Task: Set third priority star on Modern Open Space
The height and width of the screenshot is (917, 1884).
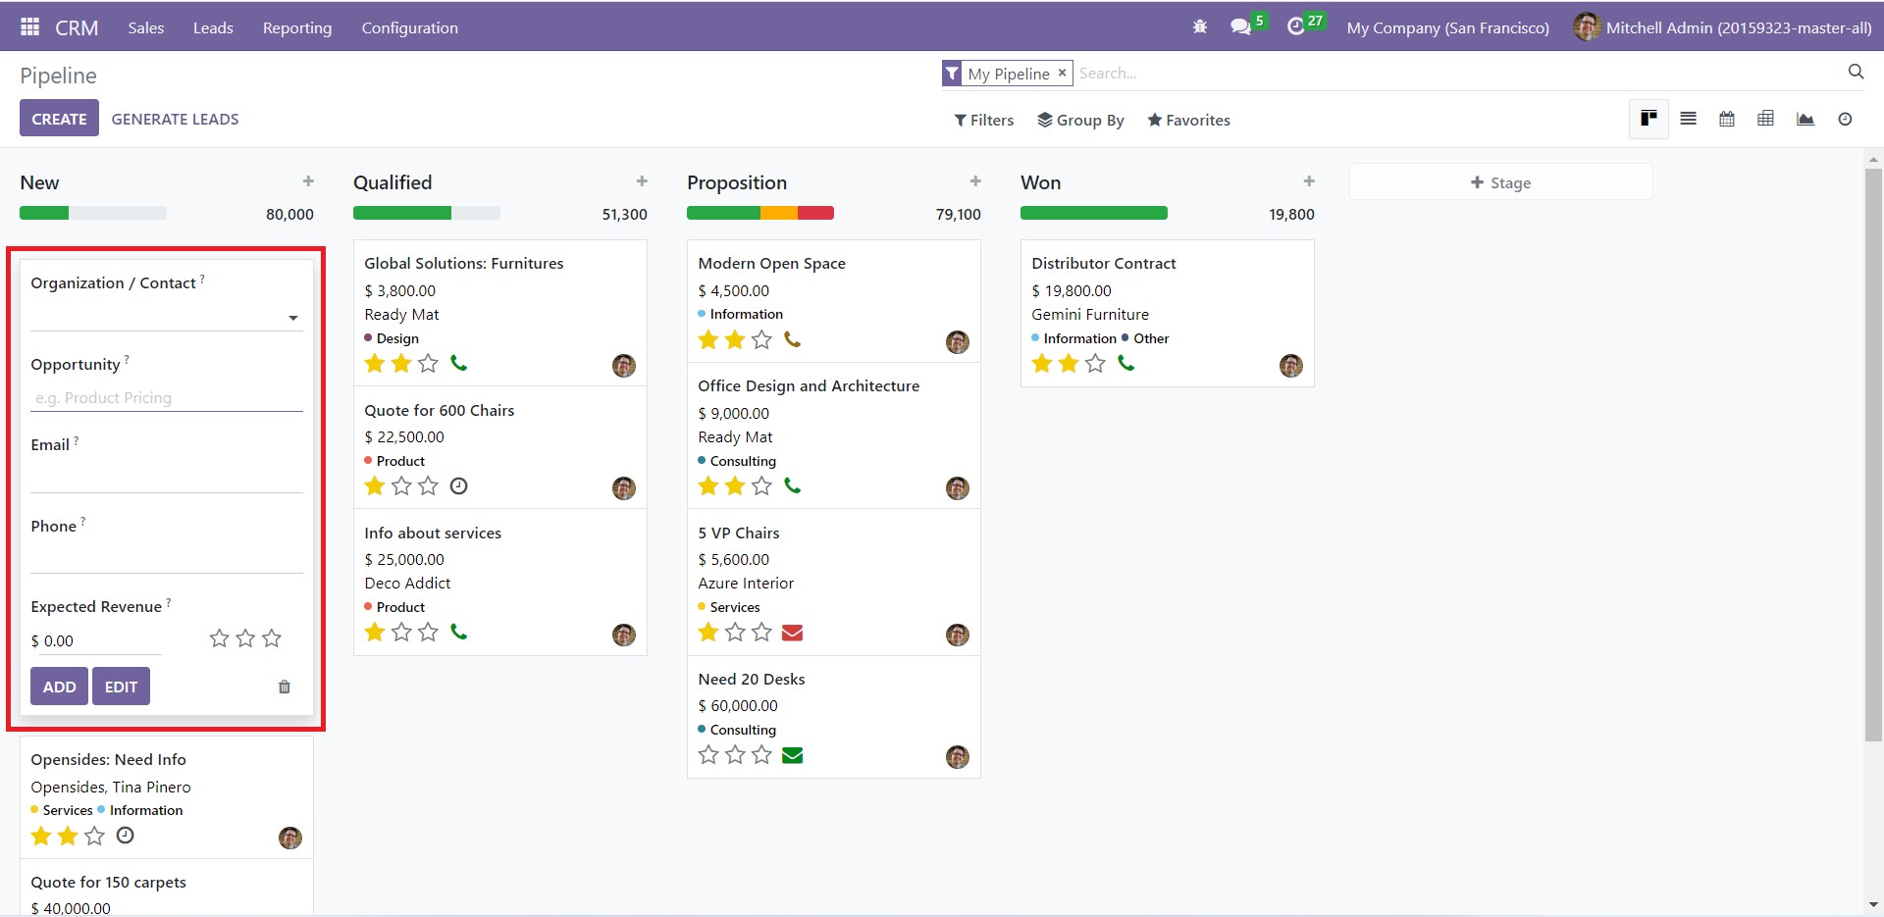Action: [761, 339]
